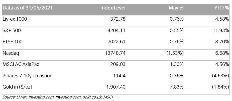Select the MSCI AC AsiaPac label

pyautogui.click(x=21, y=64)
